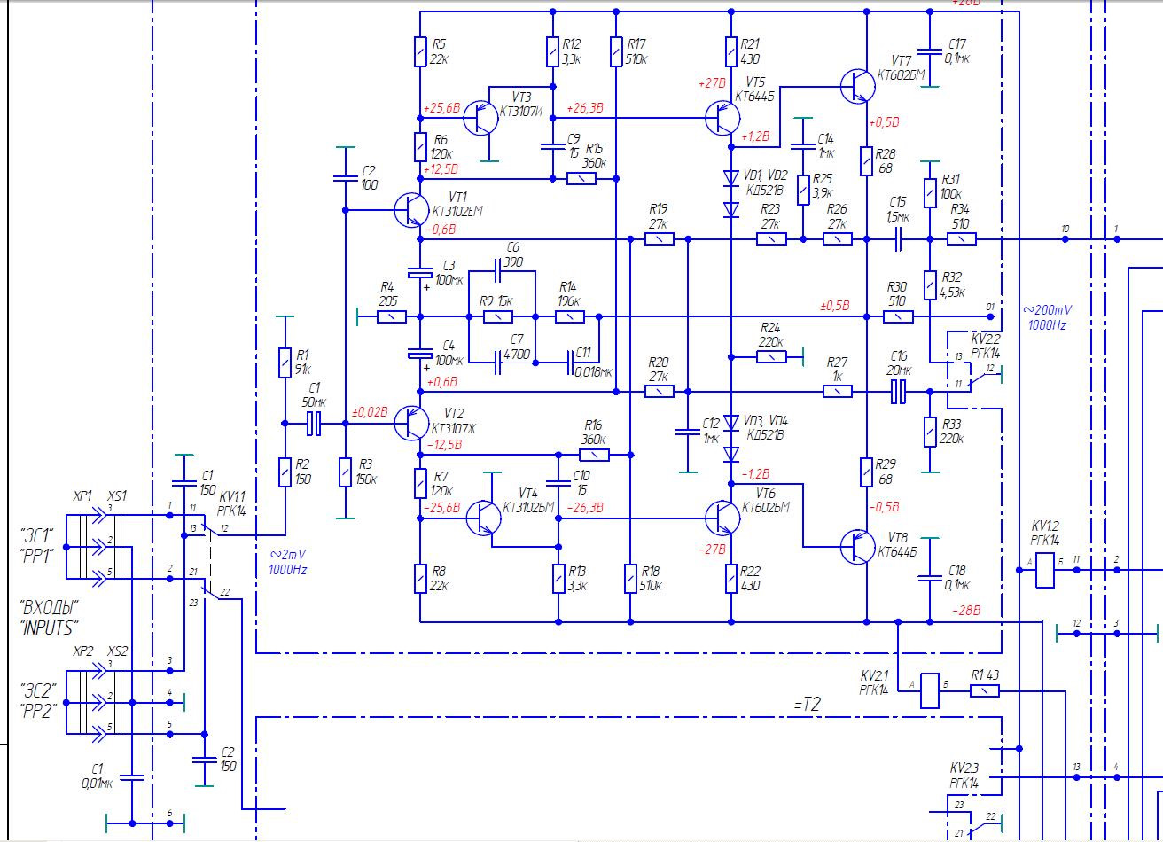Click the R33 220к resistor label
Screen dimensions: 1163x842
click(953, 432)
